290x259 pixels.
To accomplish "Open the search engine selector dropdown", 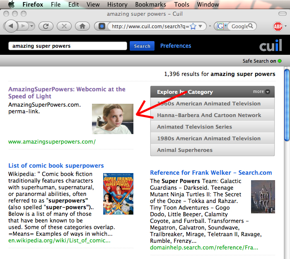I will tap(222, 26).
